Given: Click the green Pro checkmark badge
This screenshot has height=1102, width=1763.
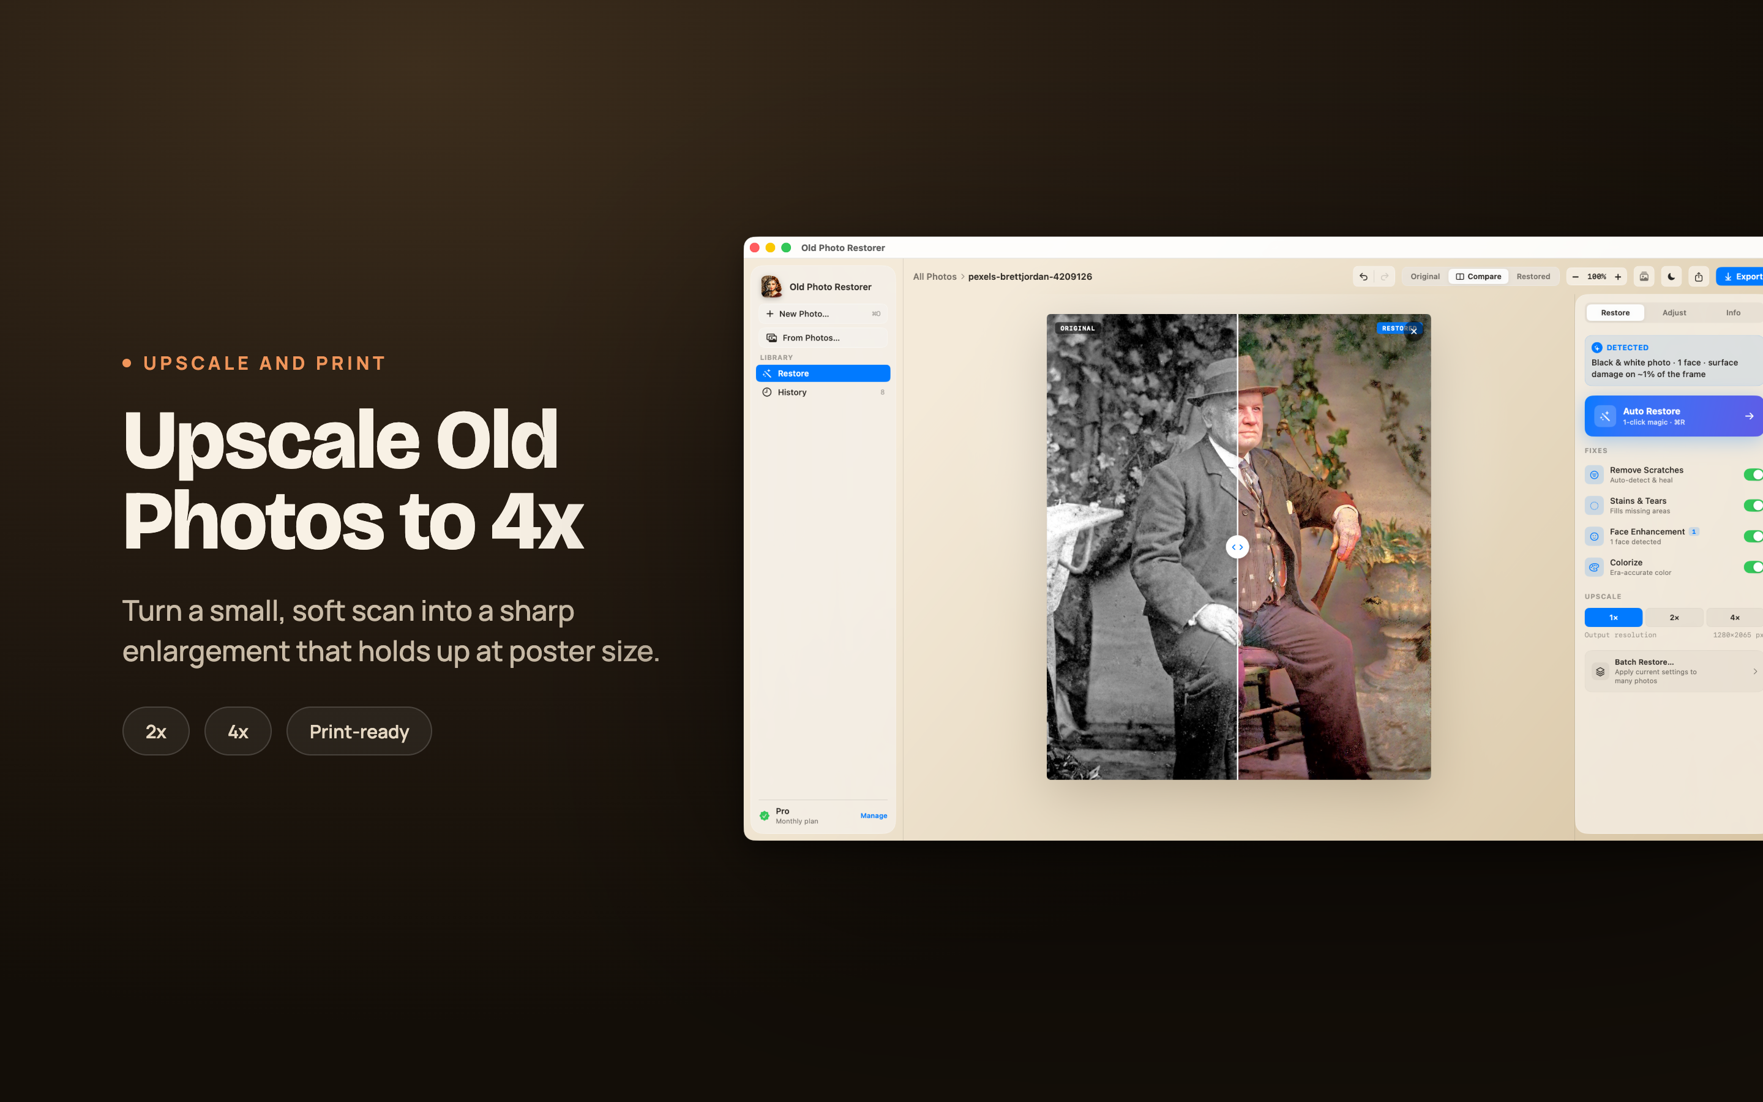Looking at the screenshot, I should (764, 815).
